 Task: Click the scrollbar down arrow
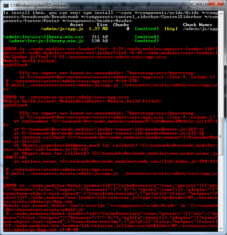(221, 229)
